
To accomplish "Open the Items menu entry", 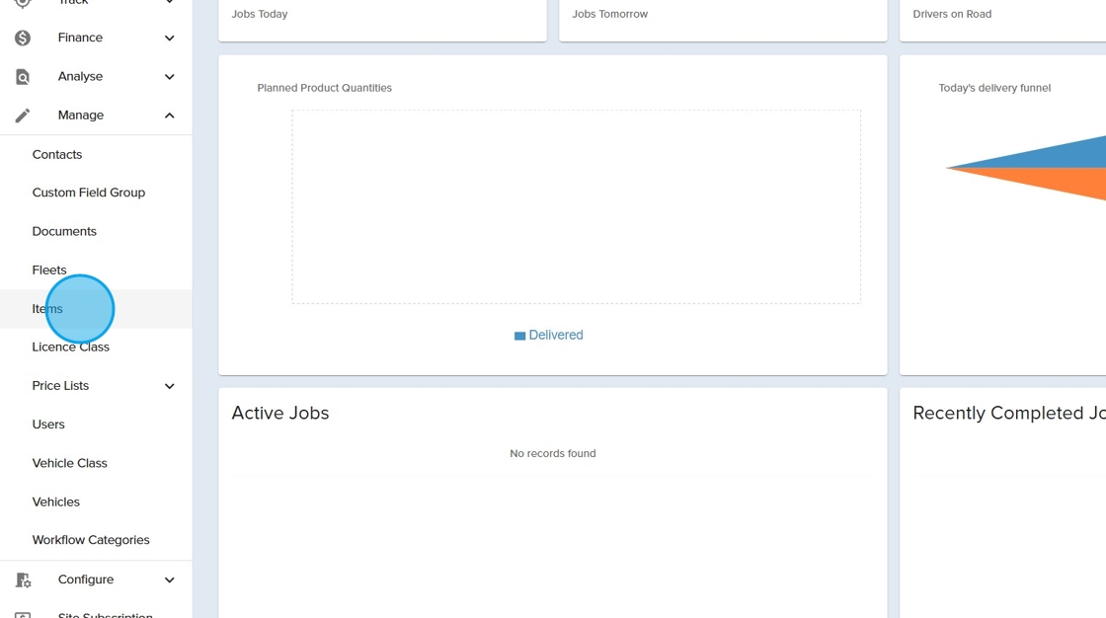I will [x=47, y=309].
